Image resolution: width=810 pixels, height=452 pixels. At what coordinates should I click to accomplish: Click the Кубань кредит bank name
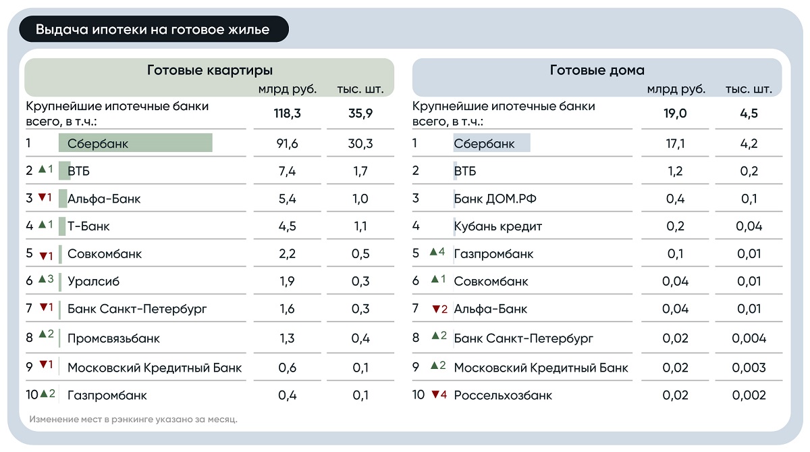coord(497,226)
